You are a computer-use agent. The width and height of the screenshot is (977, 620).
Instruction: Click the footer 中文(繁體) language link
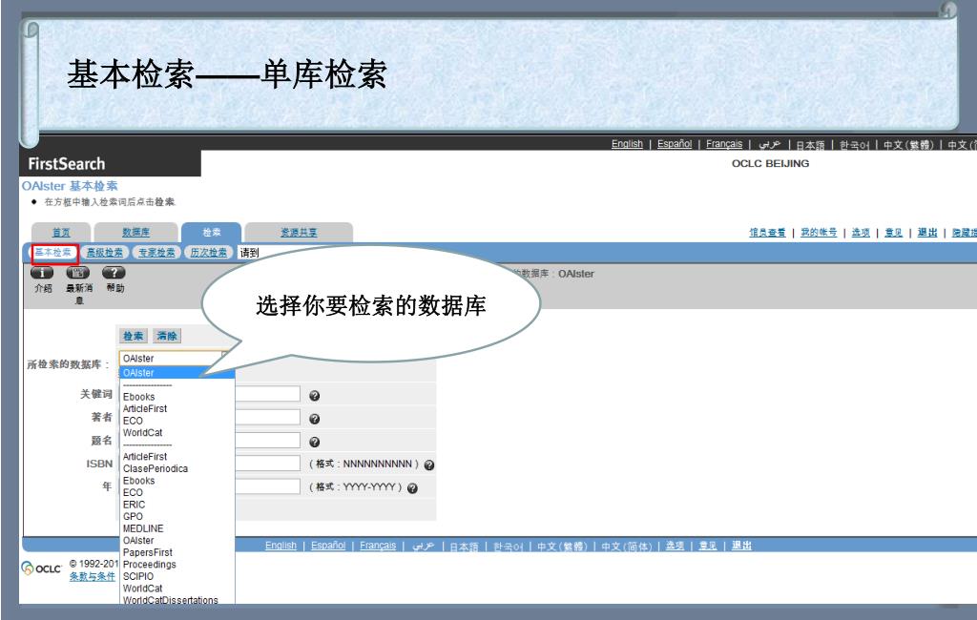(562, 546)
